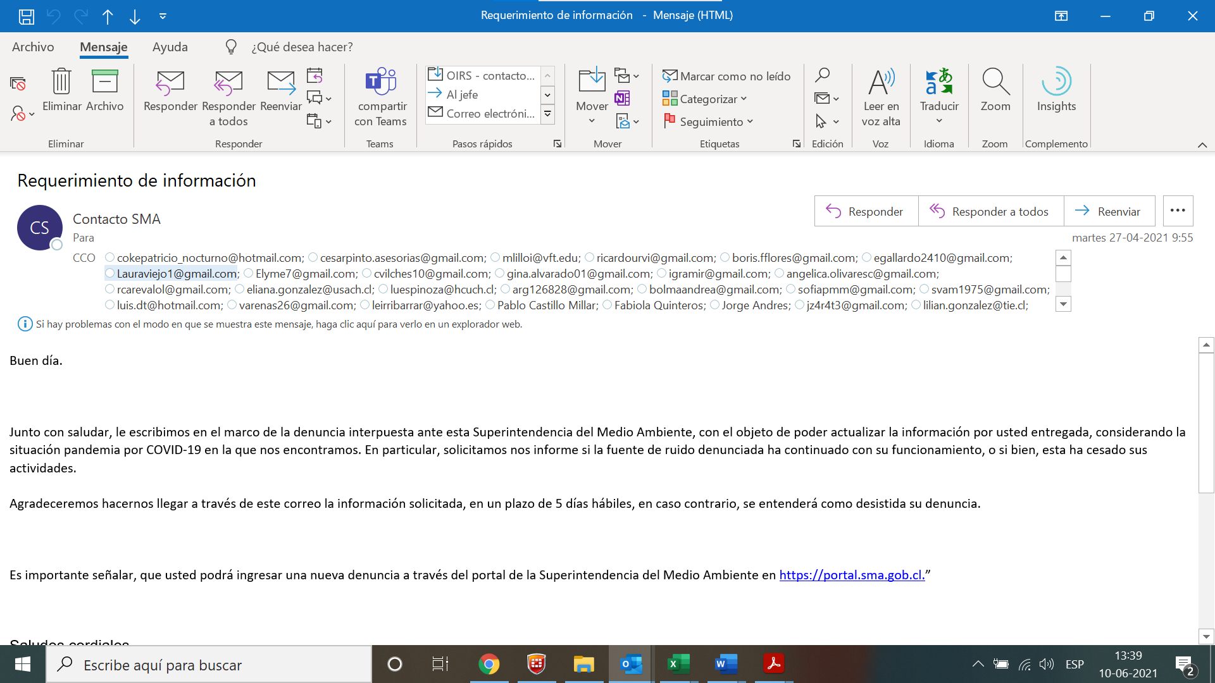1215x683 pixels.
Task: Click the Archivo archive box icon
Action: (105, 82)
